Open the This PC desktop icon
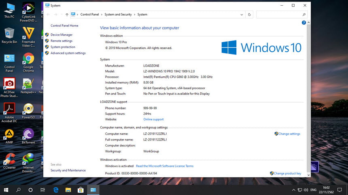Viewport: 348px width, 195px height. pyautogui.click(x=9, y=10)
